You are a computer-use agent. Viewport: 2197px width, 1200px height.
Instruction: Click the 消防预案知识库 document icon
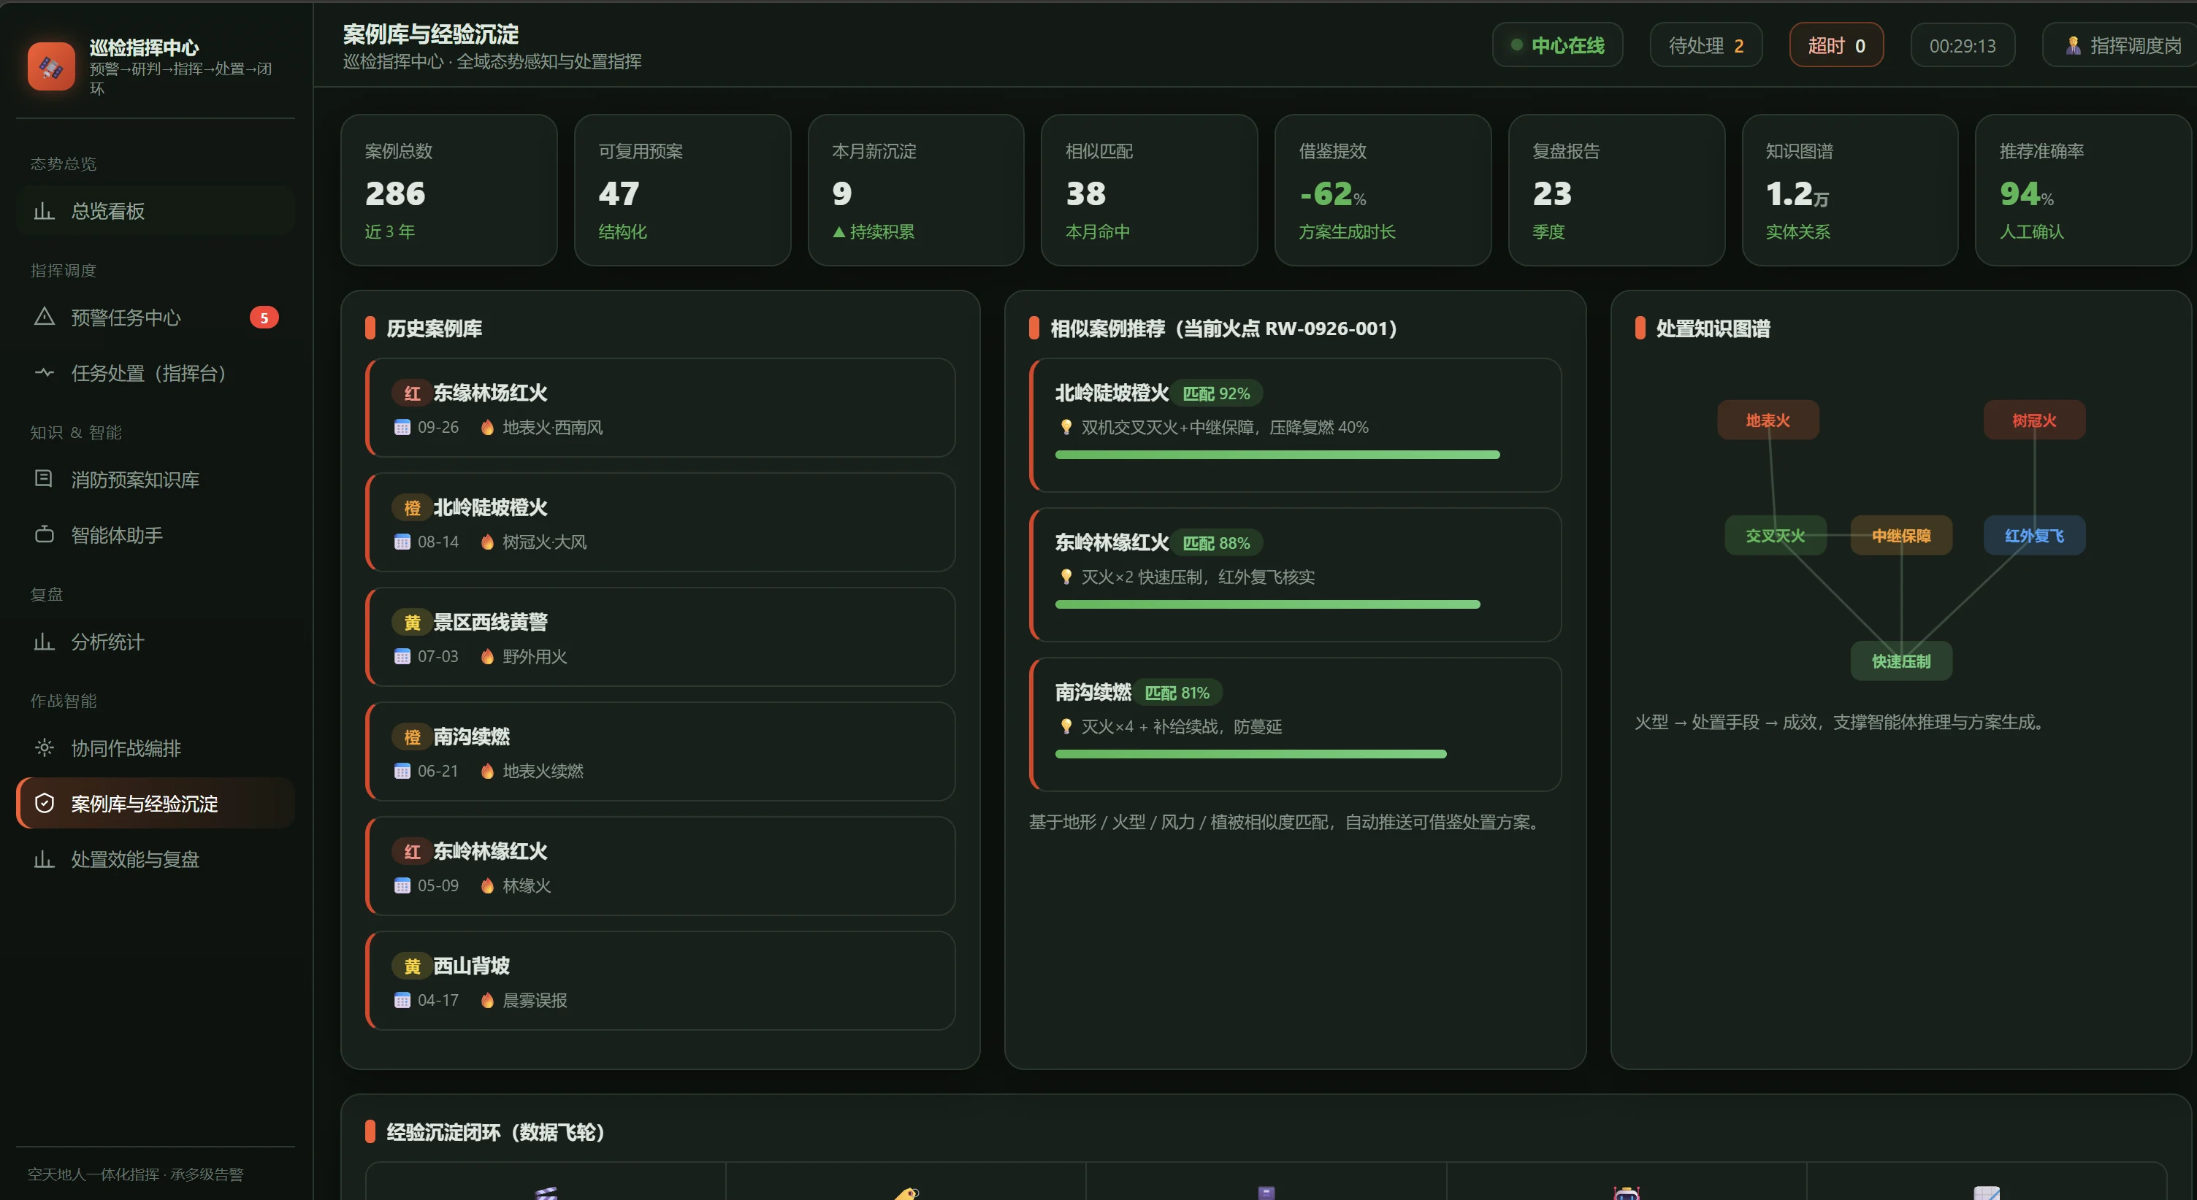44,479
